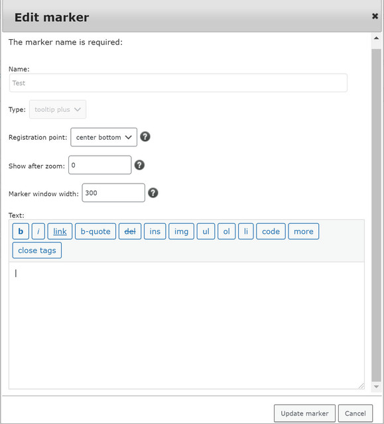
Task: Click scrollbar down arrow
Action: click(376, 387)
